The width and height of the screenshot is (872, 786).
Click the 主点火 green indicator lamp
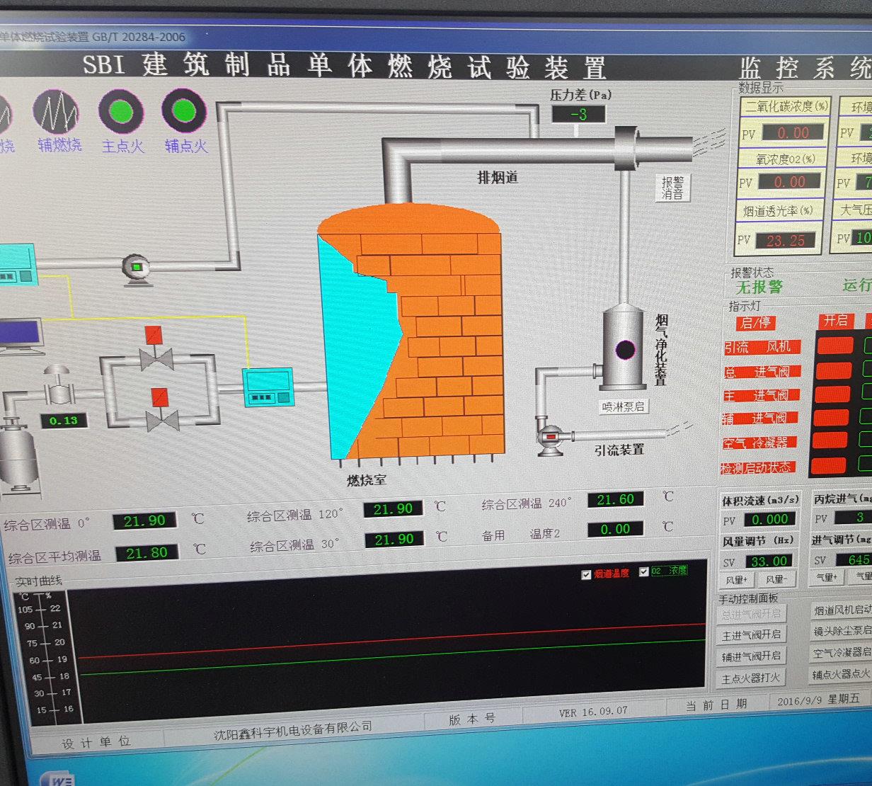tap(121, 111)
